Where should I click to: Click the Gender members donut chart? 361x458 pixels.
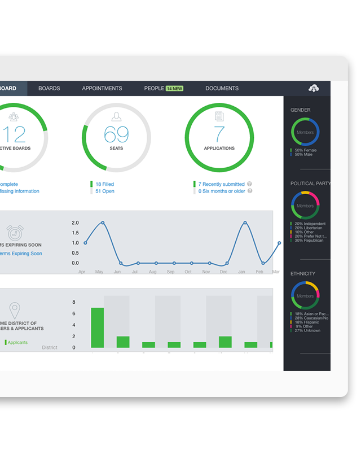point(305,132)
